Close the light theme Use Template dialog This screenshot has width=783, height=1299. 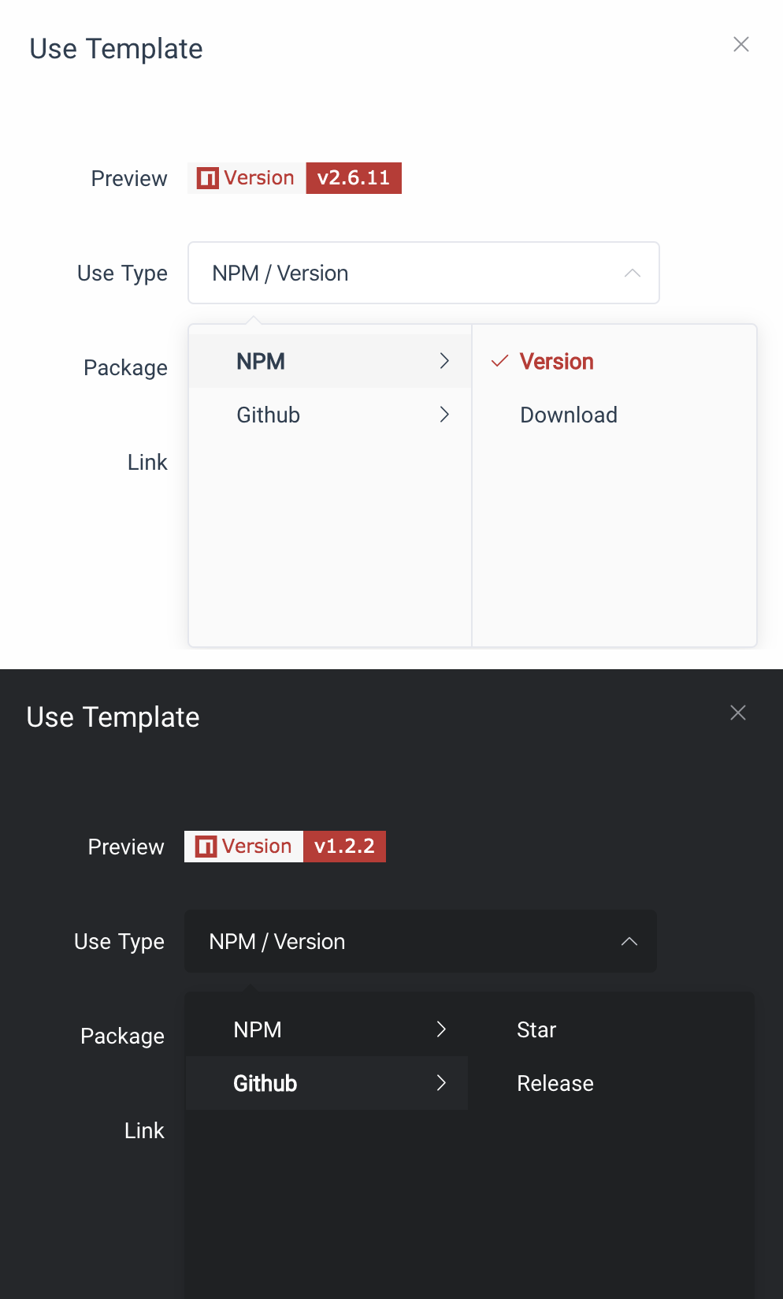click(x=740, y=44)
